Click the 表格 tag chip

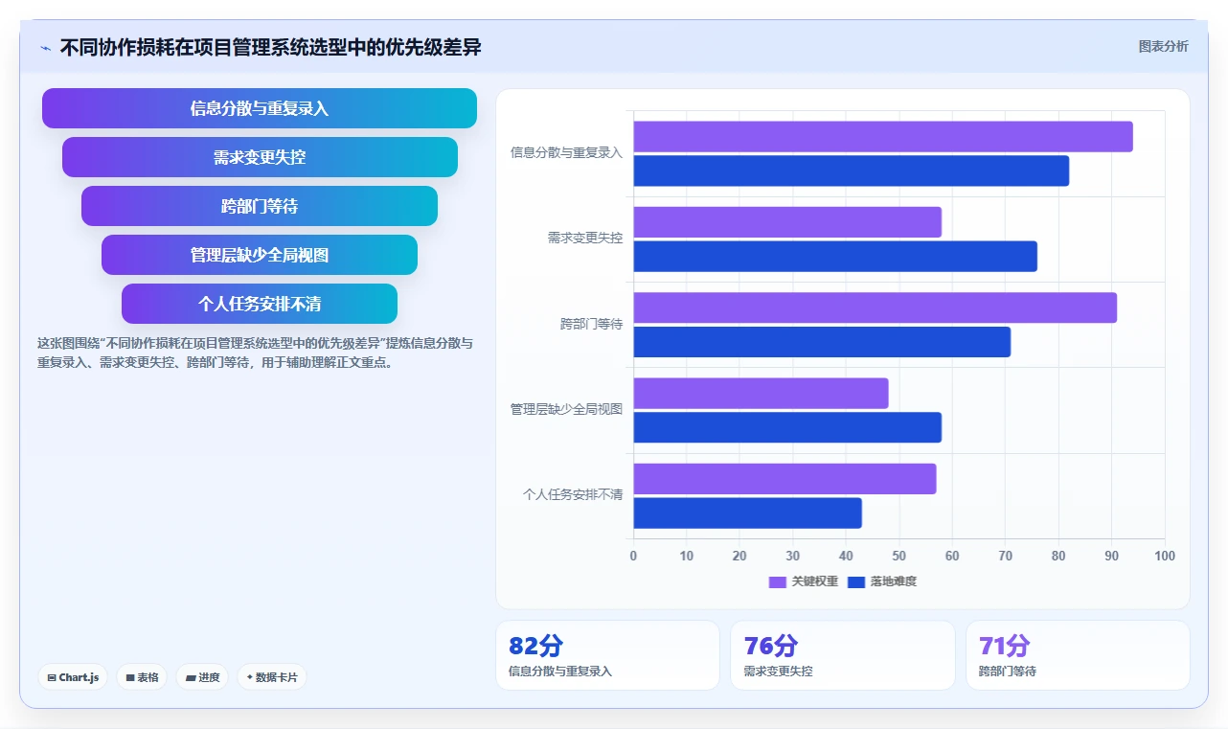tap(142, 677)
